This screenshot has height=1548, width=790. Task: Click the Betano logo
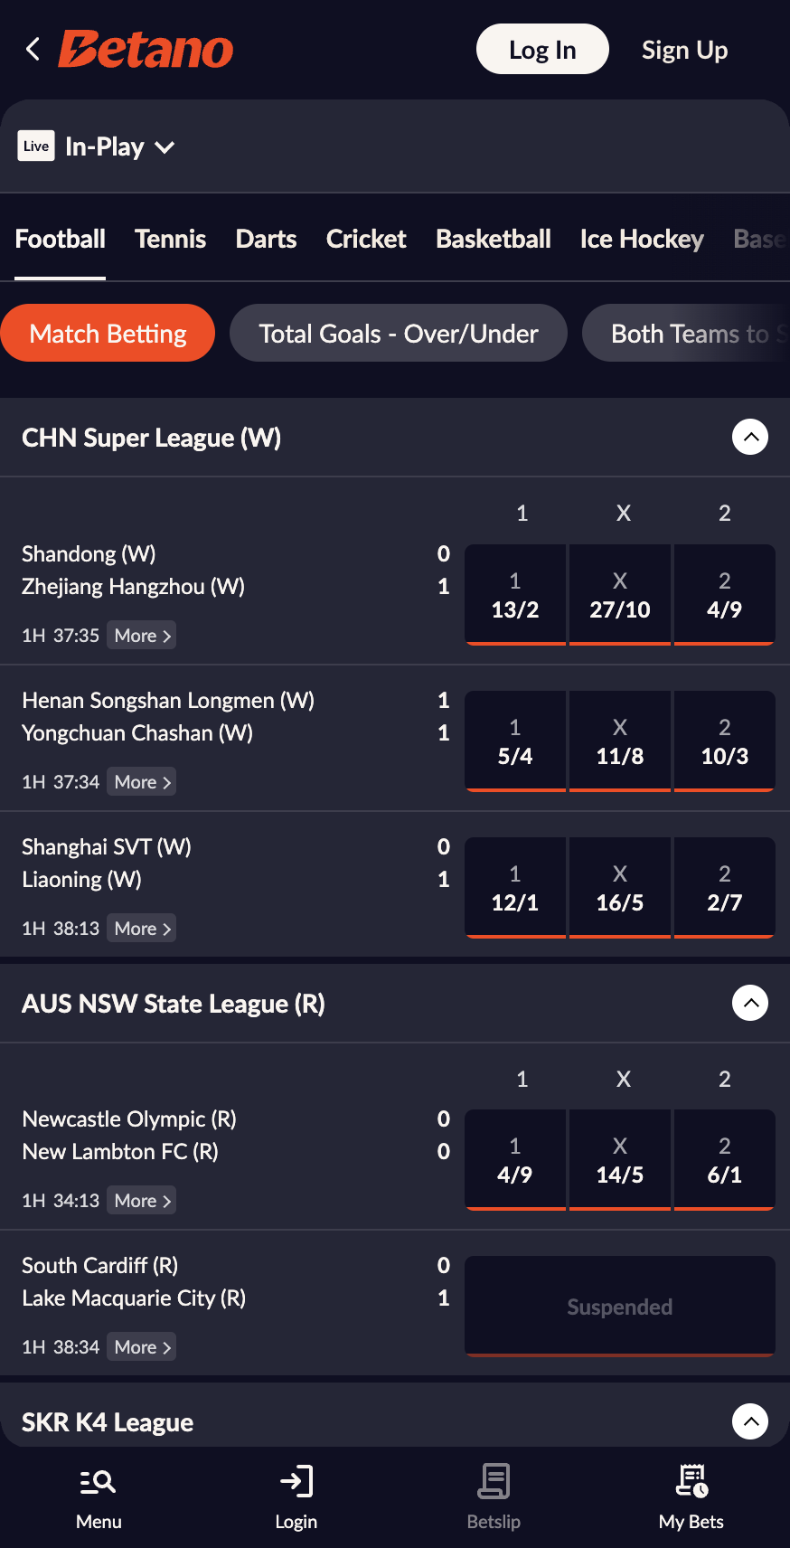(x=146, y=50)
